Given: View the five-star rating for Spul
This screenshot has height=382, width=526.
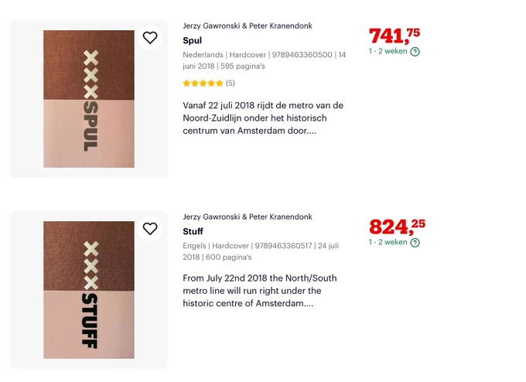Looking at the screenshot, I should (x=203, y=84).
